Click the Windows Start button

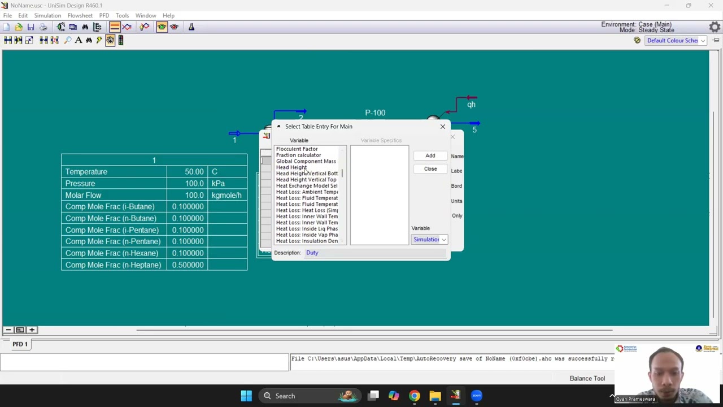pos(246,396)
